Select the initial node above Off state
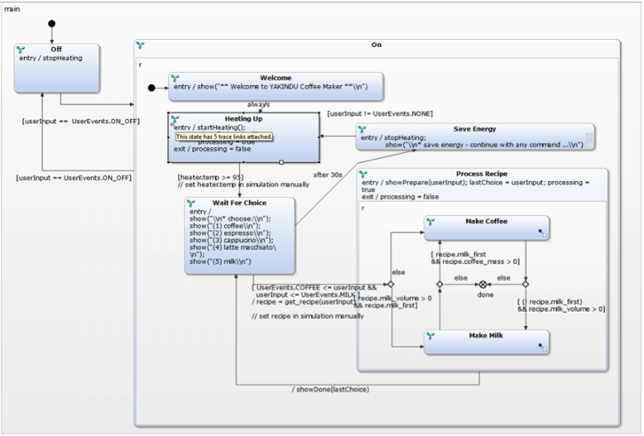 pyautogui.click(x=52, y=23)
